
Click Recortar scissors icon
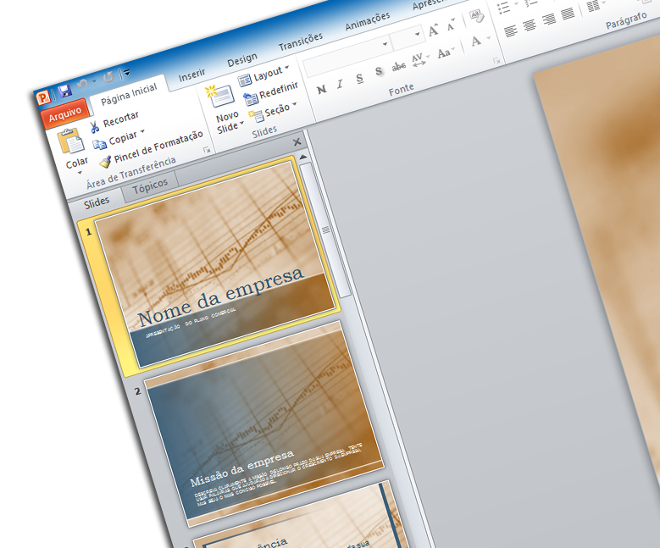tap(96, 126)
